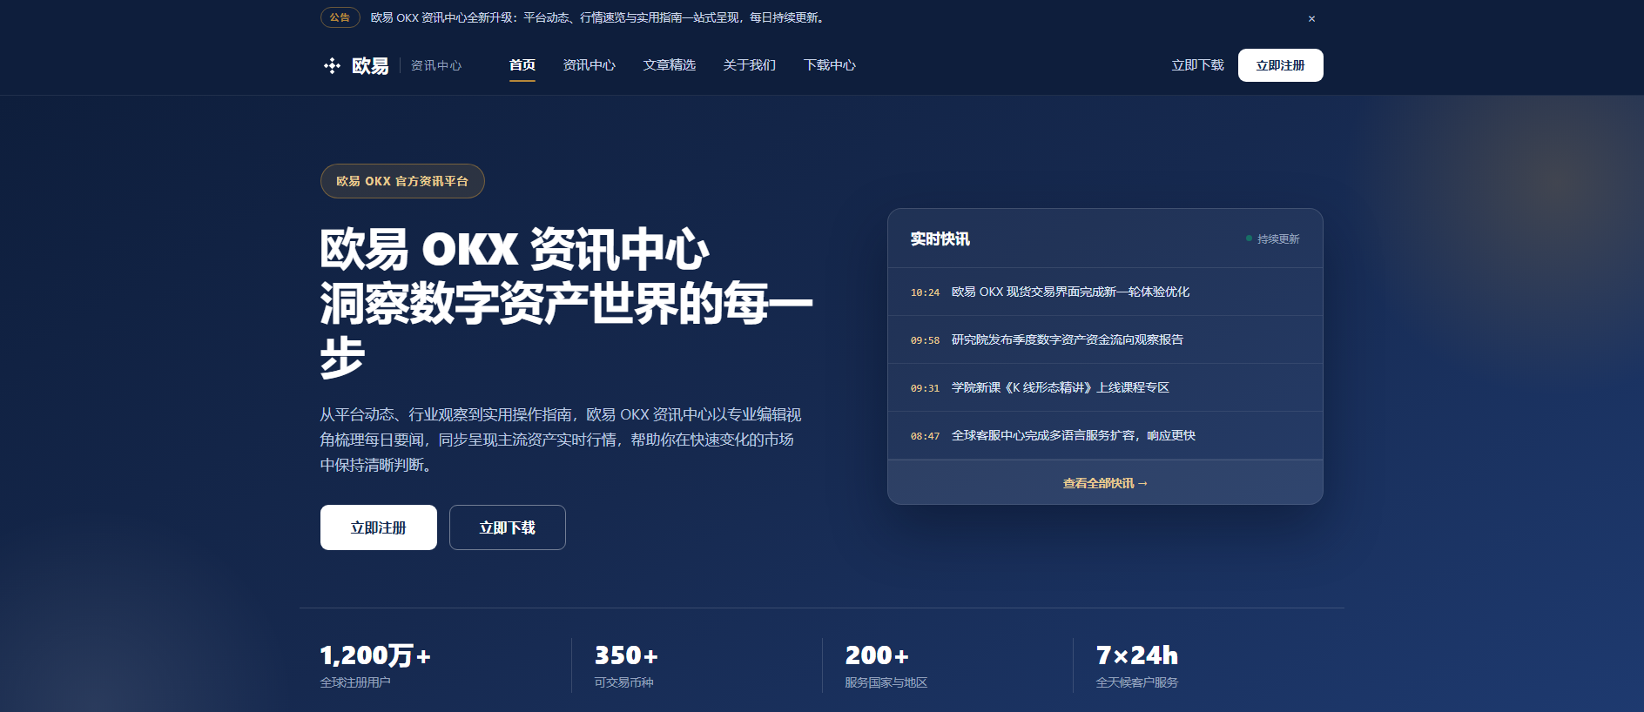Viewport: 1644px width, 712px height.
Task: Go to 文章精选 in the navigation
Action: 670,65
